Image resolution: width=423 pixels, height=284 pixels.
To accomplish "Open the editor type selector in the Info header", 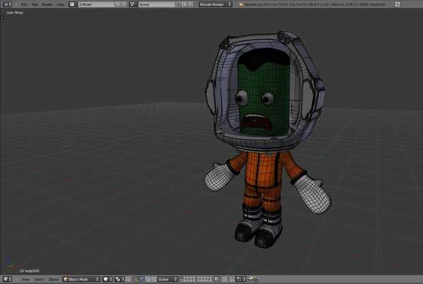I will [x=8, y=4].
